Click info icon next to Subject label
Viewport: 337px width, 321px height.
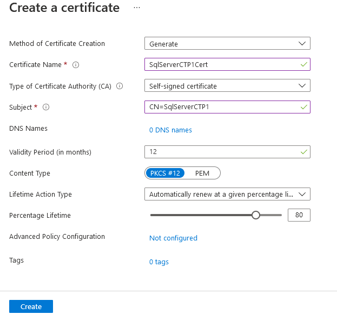point(46,107)
